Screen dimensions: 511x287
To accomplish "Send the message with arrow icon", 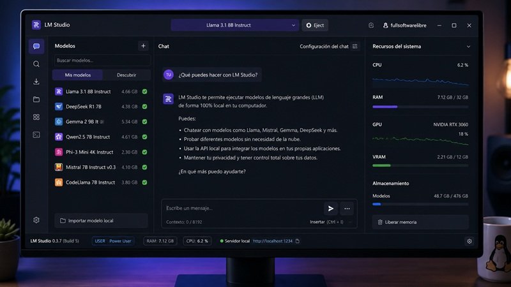I will tap(330, 209).
